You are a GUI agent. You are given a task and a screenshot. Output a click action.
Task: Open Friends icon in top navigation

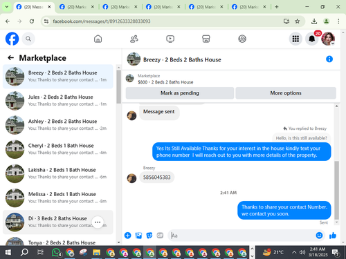tap(134, 39)
